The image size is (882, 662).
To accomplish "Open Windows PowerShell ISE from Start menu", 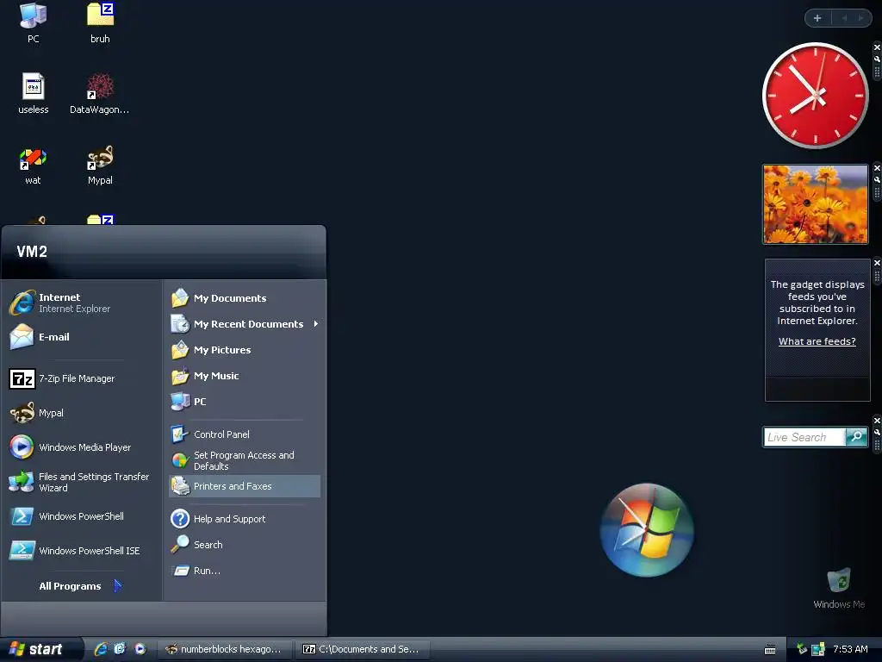I will pos(82,551).
